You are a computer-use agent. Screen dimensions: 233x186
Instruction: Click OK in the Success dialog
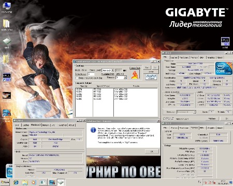tap(152, 151)
